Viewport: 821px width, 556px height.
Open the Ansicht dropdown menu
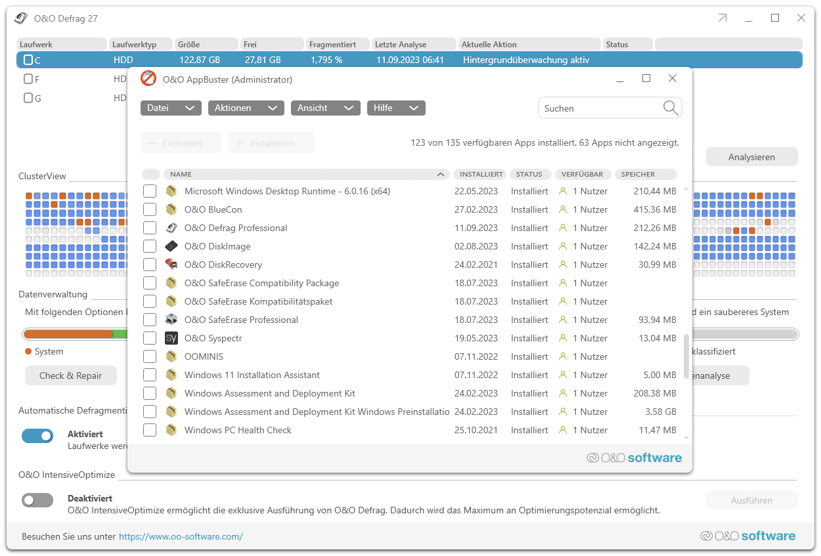326,108
